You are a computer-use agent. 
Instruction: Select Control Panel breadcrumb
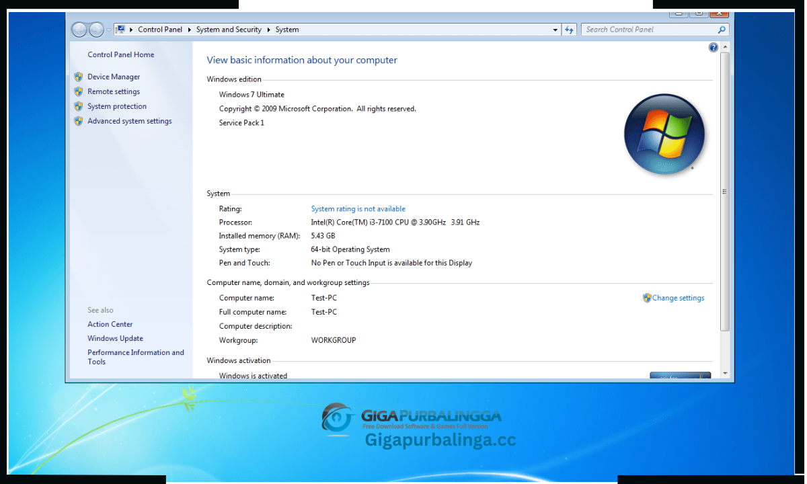(x=160, y=30)
